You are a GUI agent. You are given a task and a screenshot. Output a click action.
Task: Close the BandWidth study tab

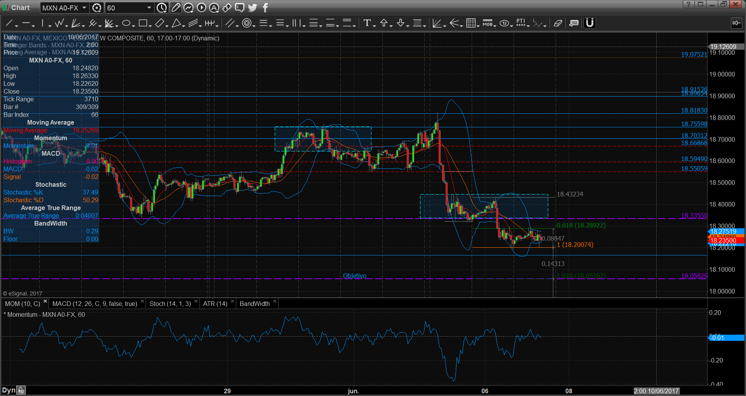click(275, 301)
